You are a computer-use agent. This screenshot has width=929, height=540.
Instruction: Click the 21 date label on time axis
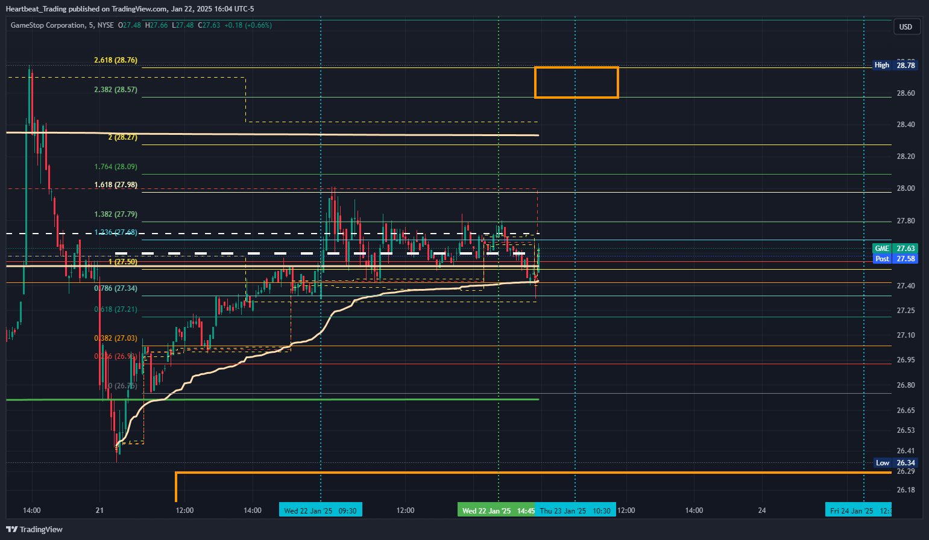99,511
